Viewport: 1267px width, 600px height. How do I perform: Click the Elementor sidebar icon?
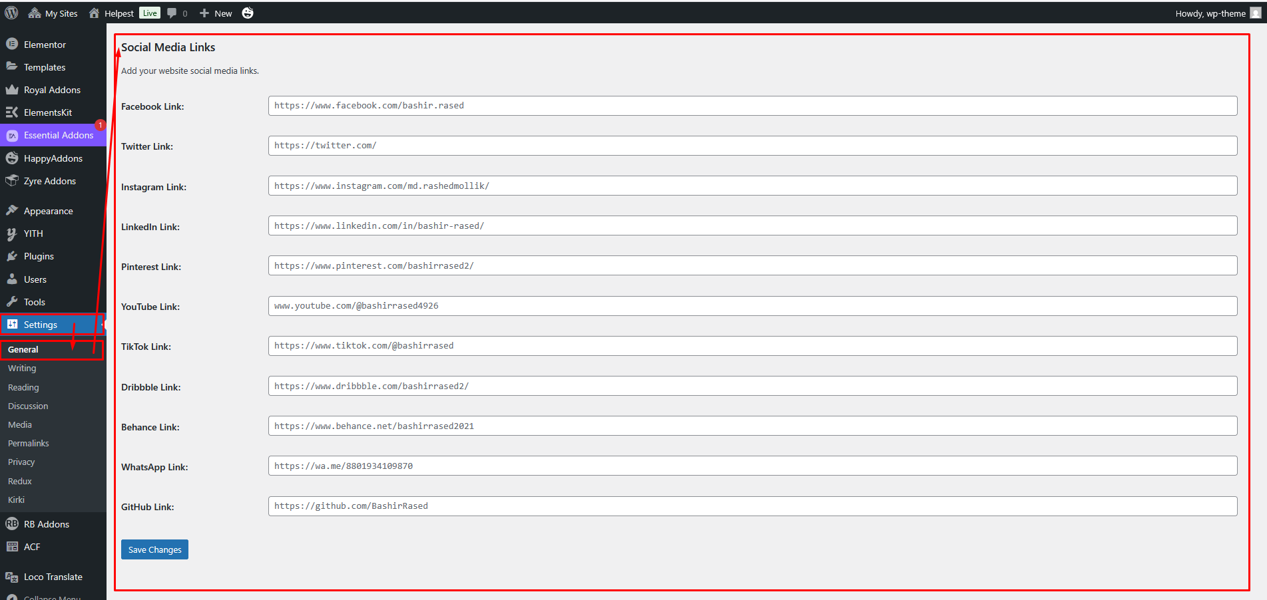12,45
